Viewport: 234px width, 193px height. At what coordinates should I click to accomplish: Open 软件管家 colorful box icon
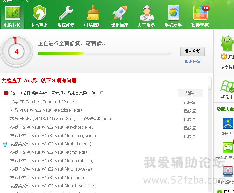(x=200, y=13)
